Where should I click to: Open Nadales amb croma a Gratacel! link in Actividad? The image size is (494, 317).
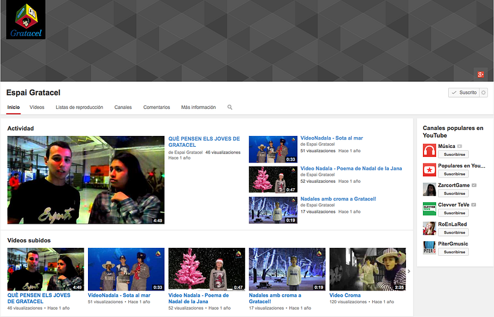pyautogui.click(x=338, y=199)
